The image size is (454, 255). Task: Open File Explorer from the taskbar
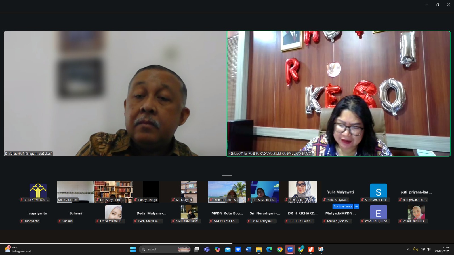[x=259, y=249]
